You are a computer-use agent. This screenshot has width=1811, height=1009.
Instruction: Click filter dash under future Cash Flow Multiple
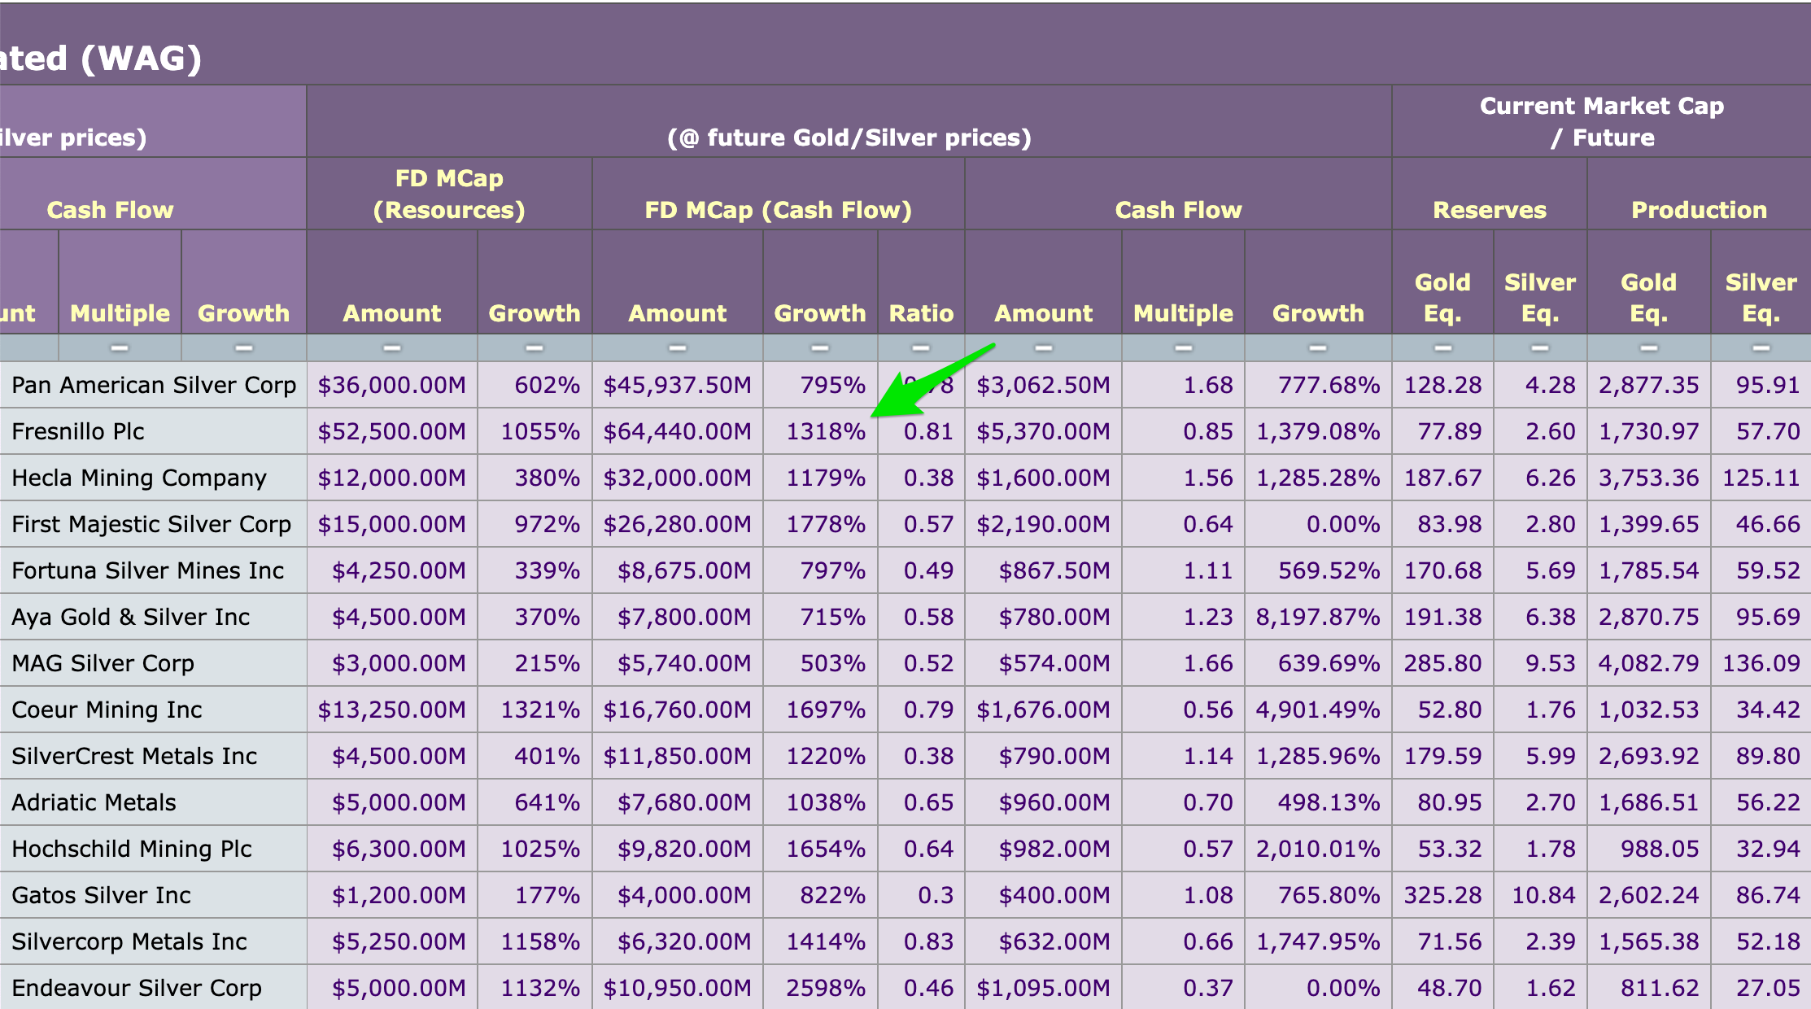tap(1183, 348)
